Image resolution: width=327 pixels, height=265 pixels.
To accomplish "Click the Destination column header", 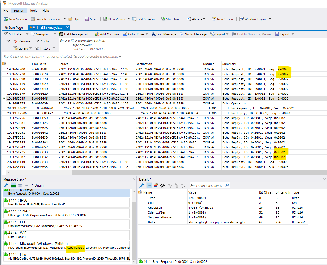I will point(168,64).
